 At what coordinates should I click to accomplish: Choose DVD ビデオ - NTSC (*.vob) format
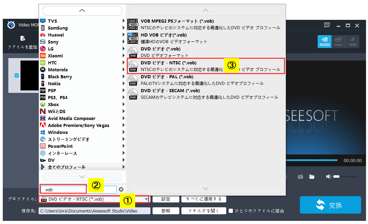pyautogui.click(x=206, y=66)
